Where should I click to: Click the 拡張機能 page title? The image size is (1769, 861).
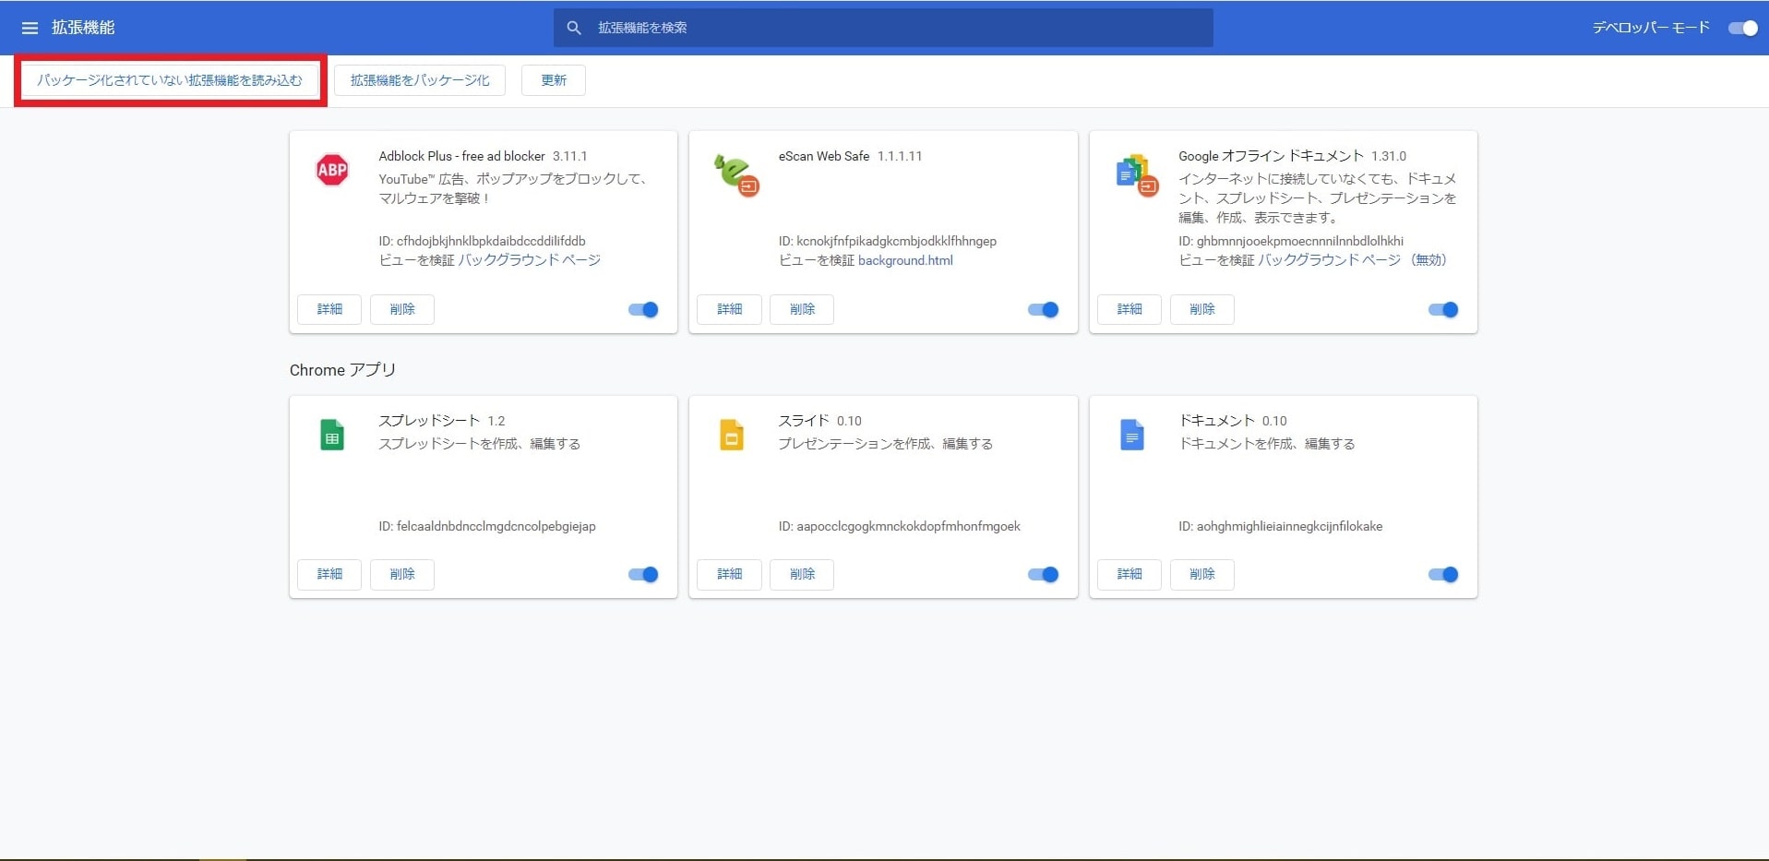click(83, 28)
